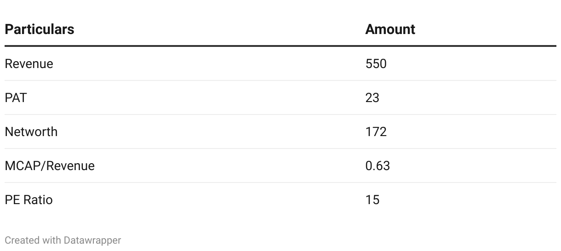
Task: Open the Datawrapper link in footer
Action: pos(92,240)
